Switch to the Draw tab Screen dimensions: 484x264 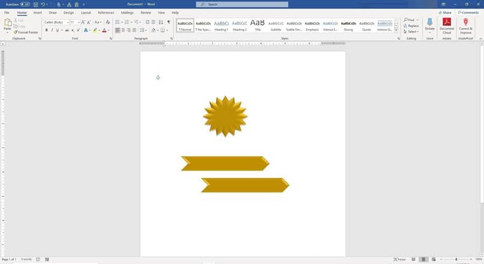(x=53, y=13)
